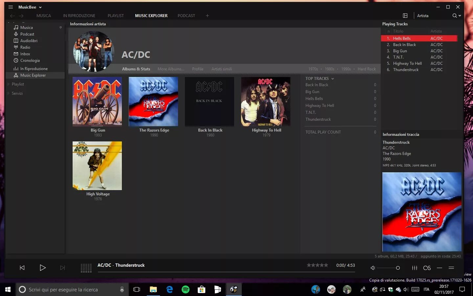Start playback with the play button
The height and width of the screenshot is (296, 473).
[x=42, y=268]
